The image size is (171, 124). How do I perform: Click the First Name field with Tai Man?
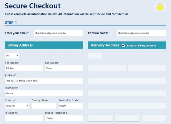[x=24, y=68]
